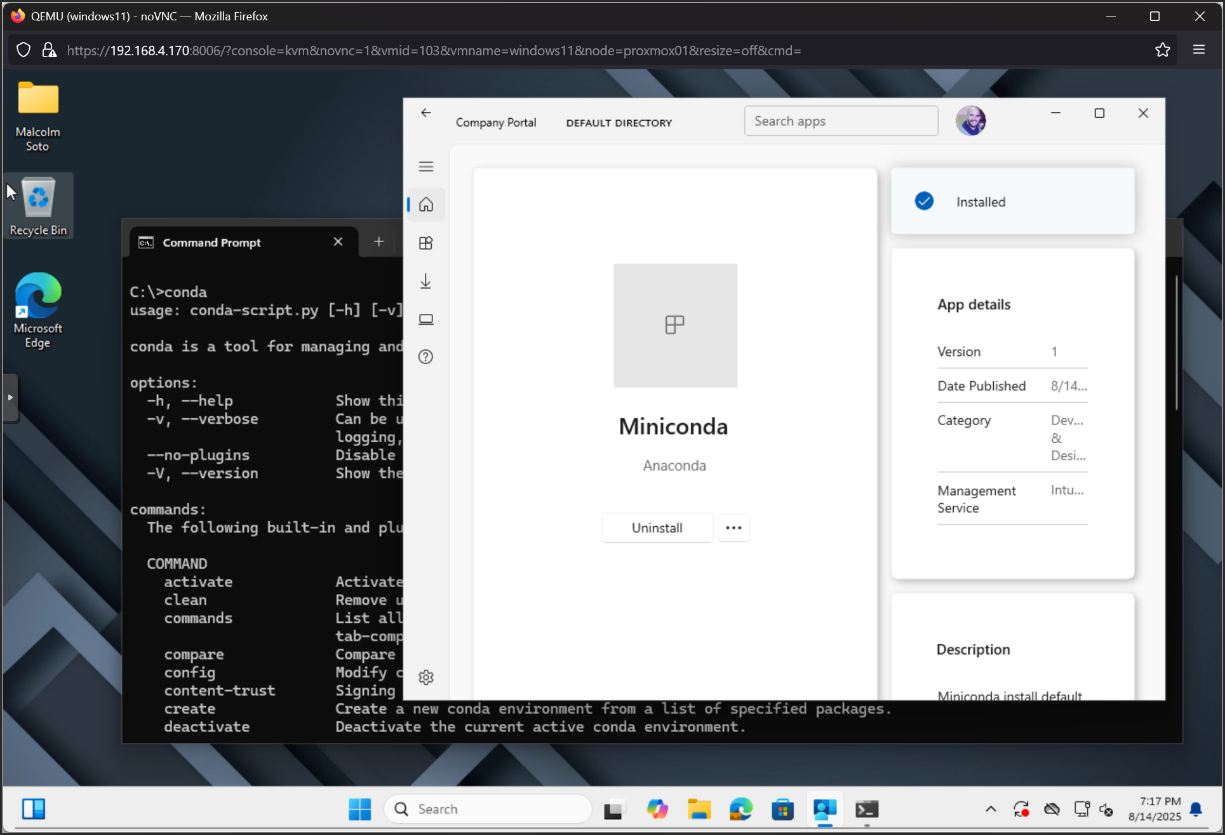Open the display and network tray icon
Screen dimensions: 1225x835
click(x=1081, y=809)
